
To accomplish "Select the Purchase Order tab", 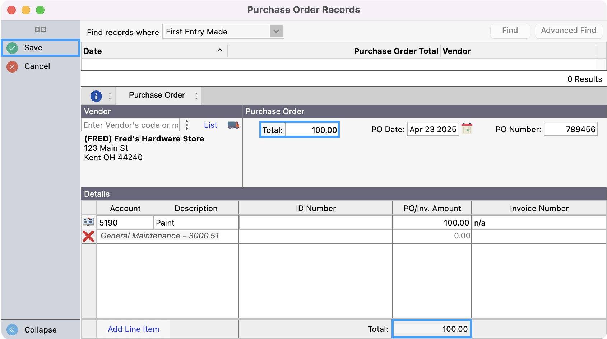I will tap(157, 95).
